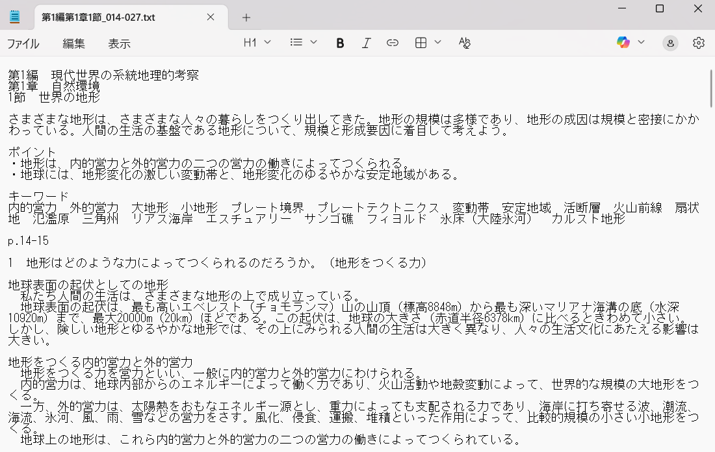Expand the chevron next to Copilot
The image size is (715, 452).
click(642, 43)
